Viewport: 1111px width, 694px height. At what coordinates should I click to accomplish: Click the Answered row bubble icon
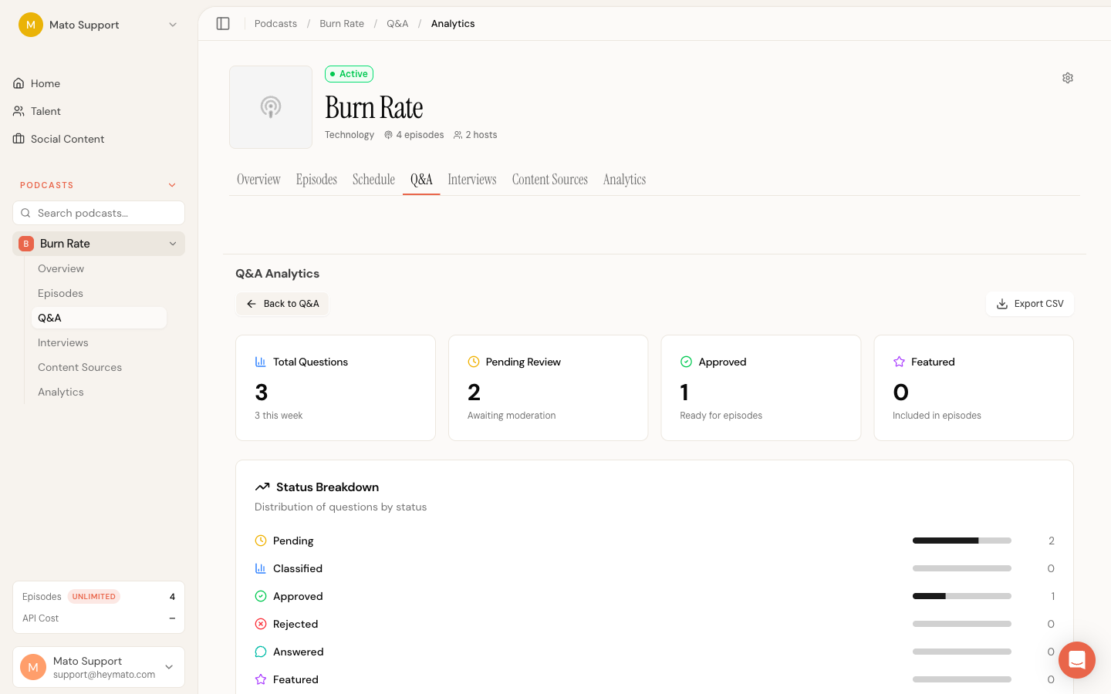261,652
